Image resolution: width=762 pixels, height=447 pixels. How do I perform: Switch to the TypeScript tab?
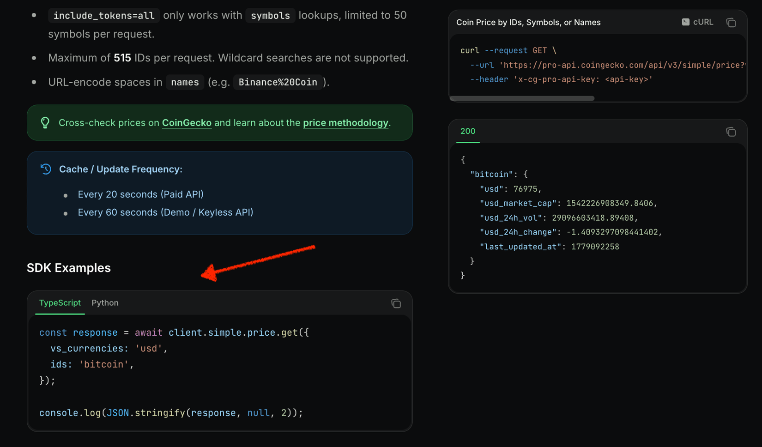tap(60, 303)
